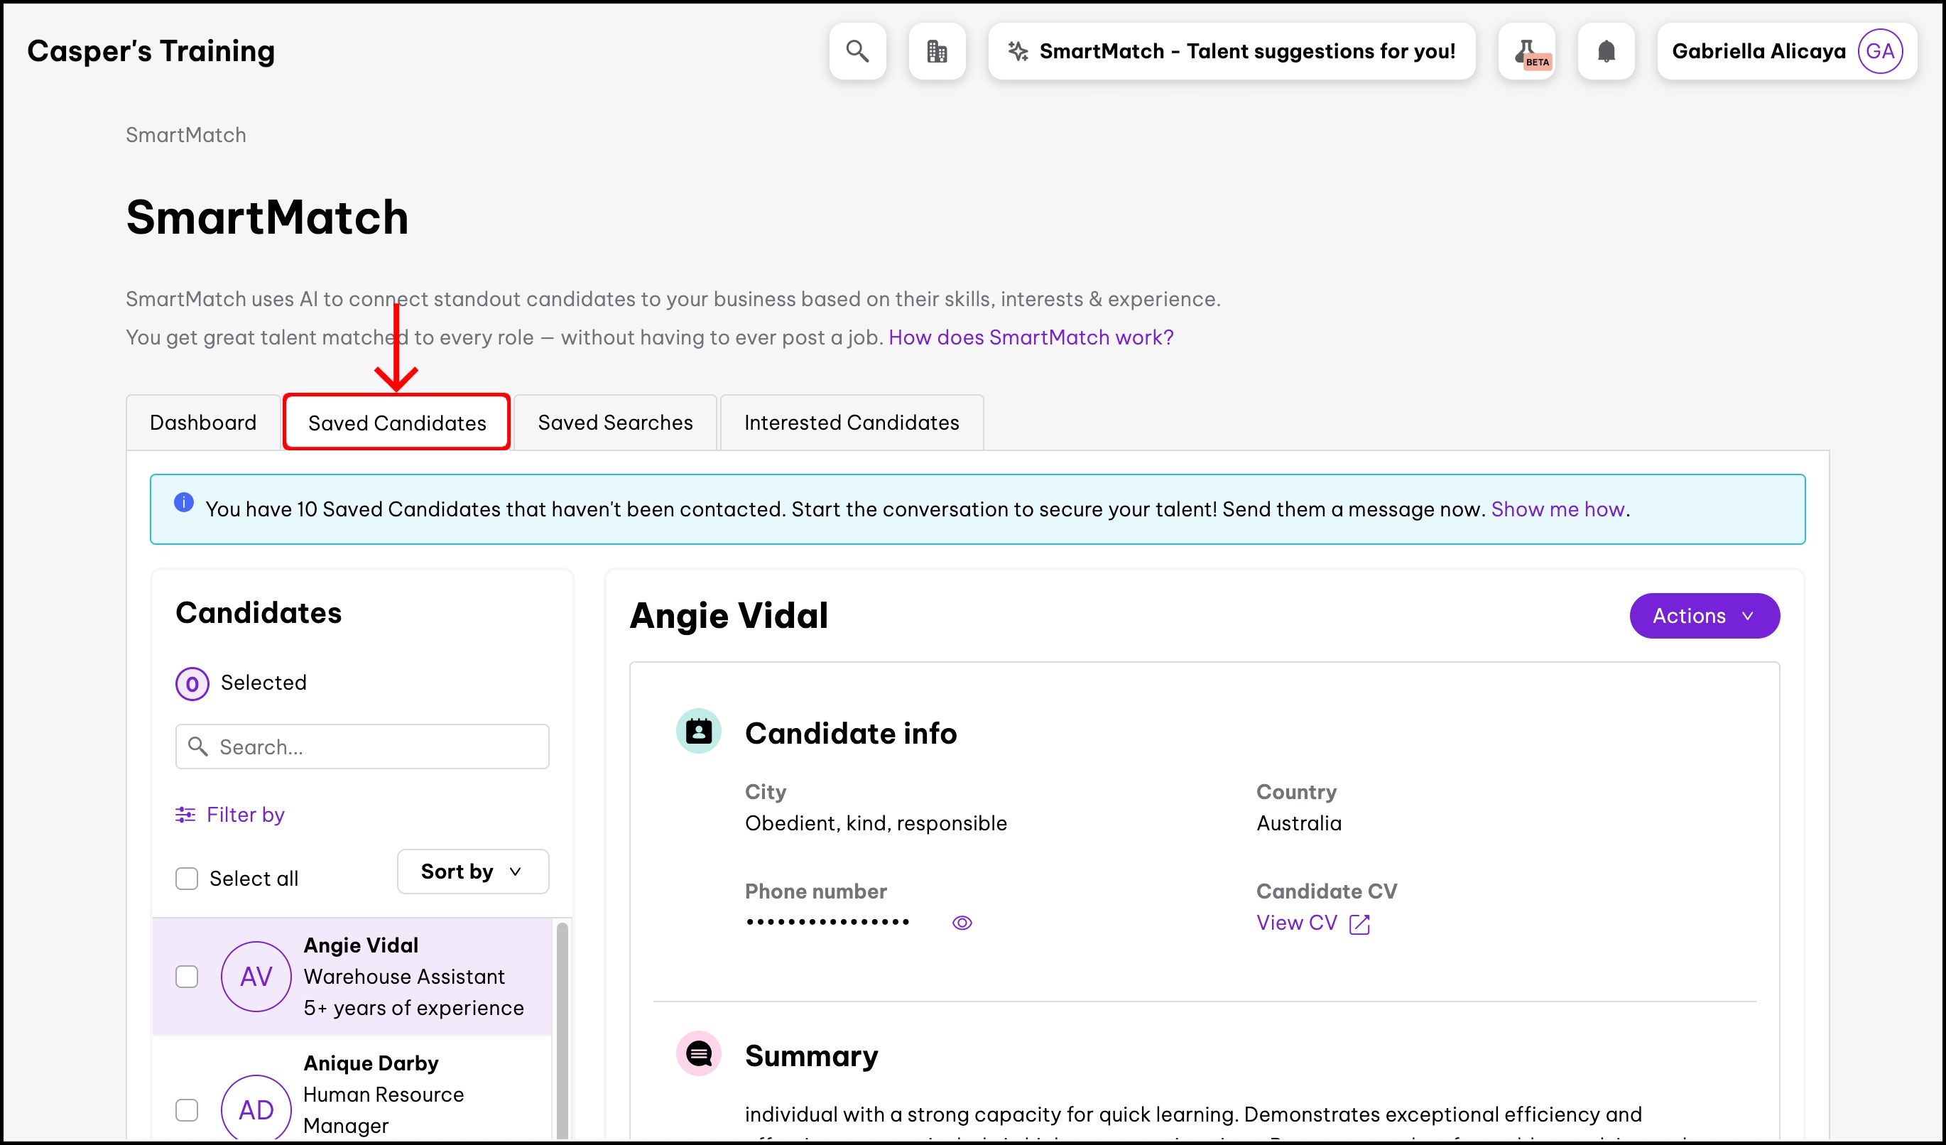Image resolution: width=1946 pixels, height=1145 pixels.
Task: Click the GA profile avatar
Action: [x=1879, y=51]
